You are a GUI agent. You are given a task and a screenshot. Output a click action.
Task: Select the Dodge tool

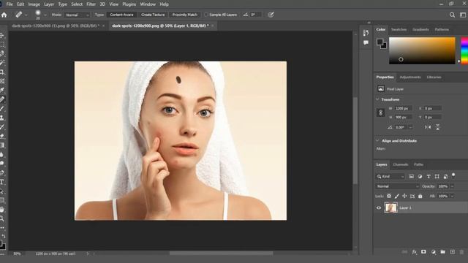(x=2, y=164)
